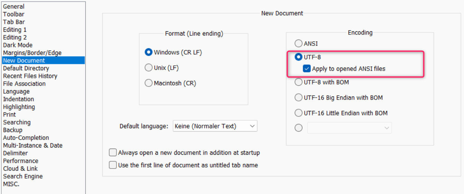Select the ANSI encoding radio button
Image resolution: width=464 pixels, height=194 pixels.
click(298, 44)
